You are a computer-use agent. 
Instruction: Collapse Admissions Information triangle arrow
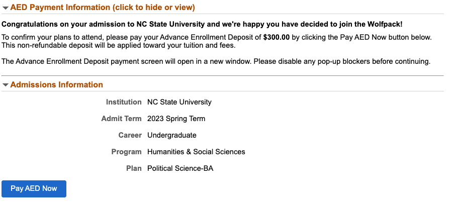point(6,85)
